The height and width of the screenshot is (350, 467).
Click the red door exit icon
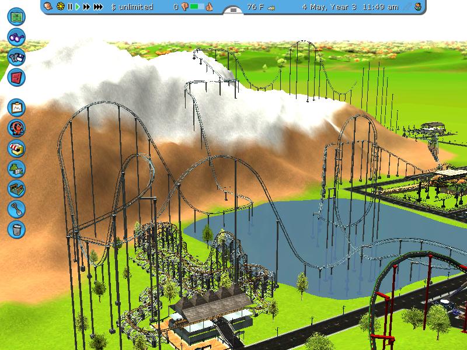pos(17,76)
